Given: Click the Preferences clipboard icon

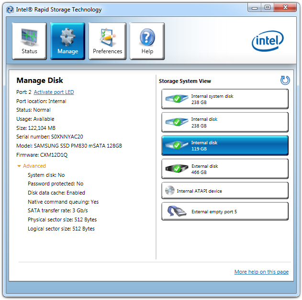Looking at the screenshot, I should 107,37.
